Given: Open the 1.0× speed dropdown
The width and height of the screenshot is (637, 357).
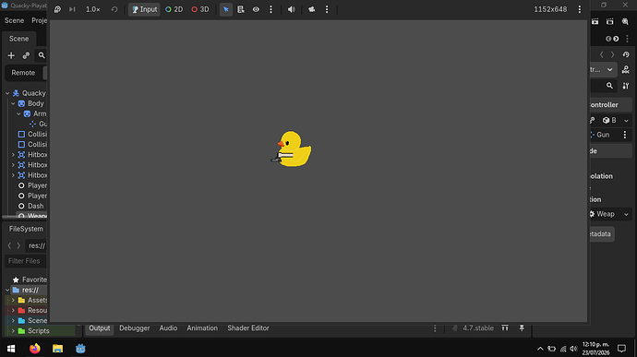Looking at the screenshot, I should click(92, 9).
